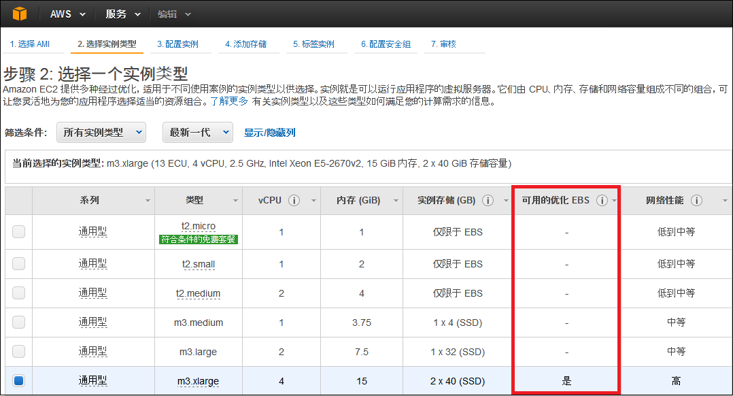This screenshot has height=396, width=733.
Task: Open the vCPU info icon
Action: 294,201
